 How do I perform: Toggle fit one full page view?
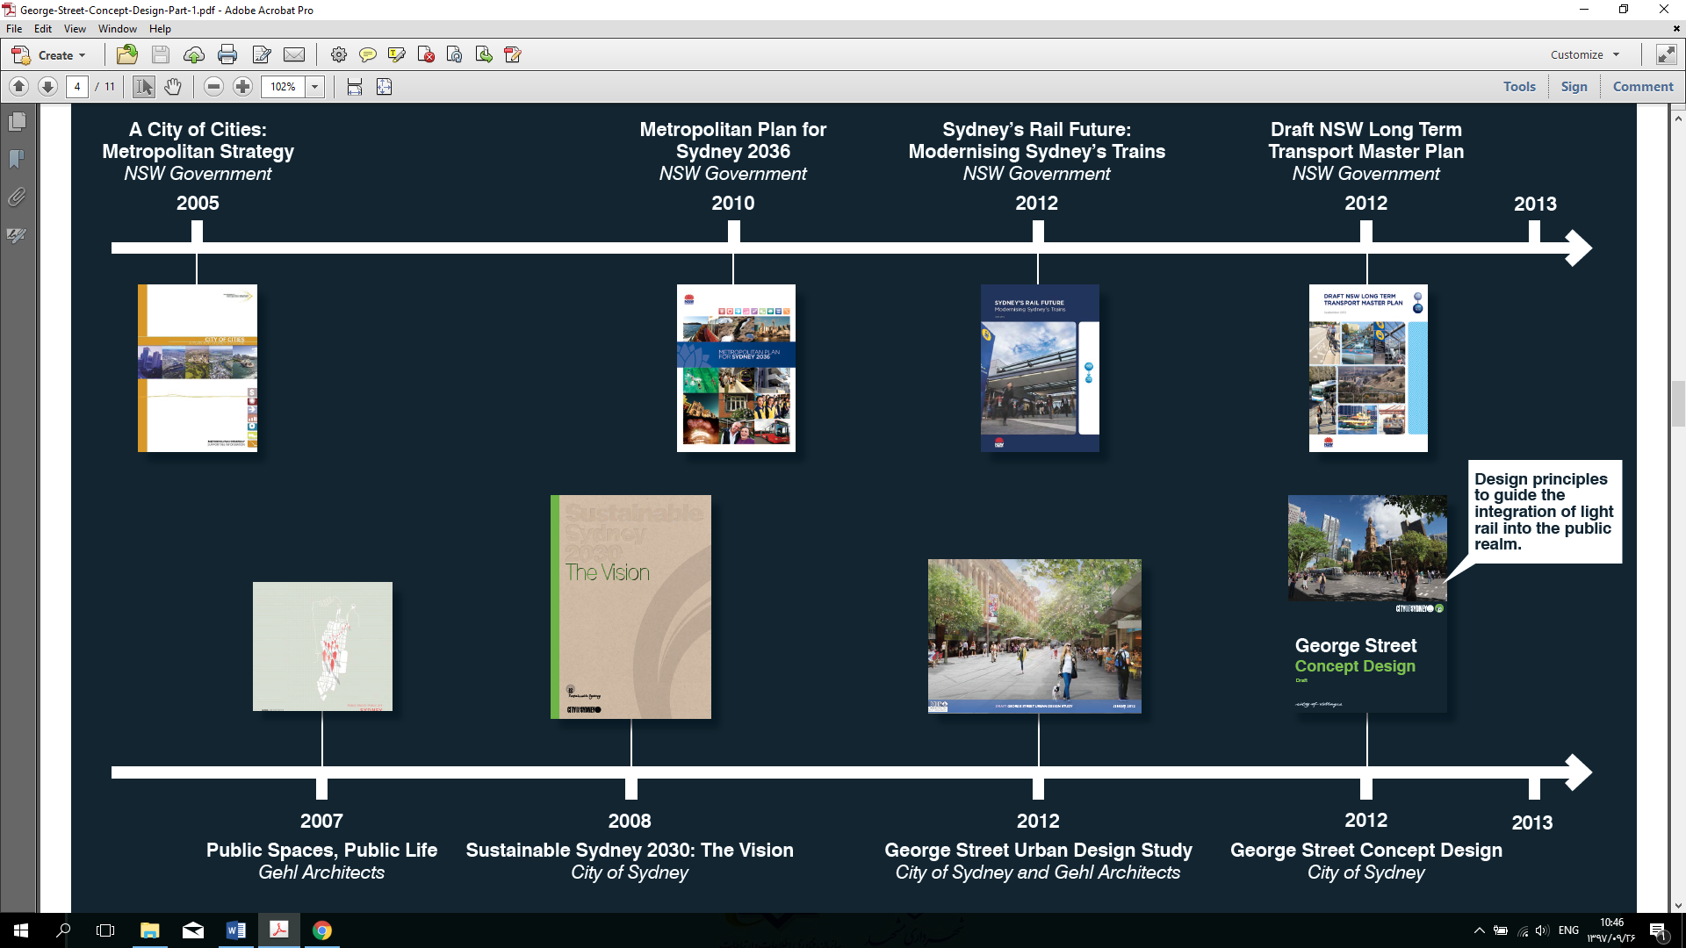click(x=384, y=86)
